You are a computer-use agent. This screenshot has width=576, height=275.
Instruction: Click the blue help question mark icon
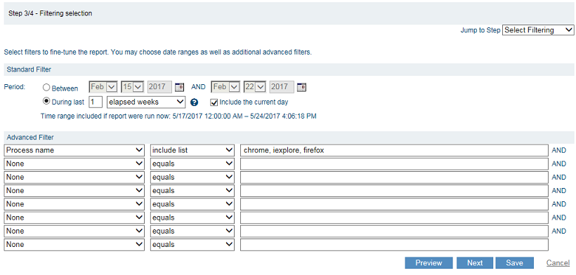coord(195,102)
